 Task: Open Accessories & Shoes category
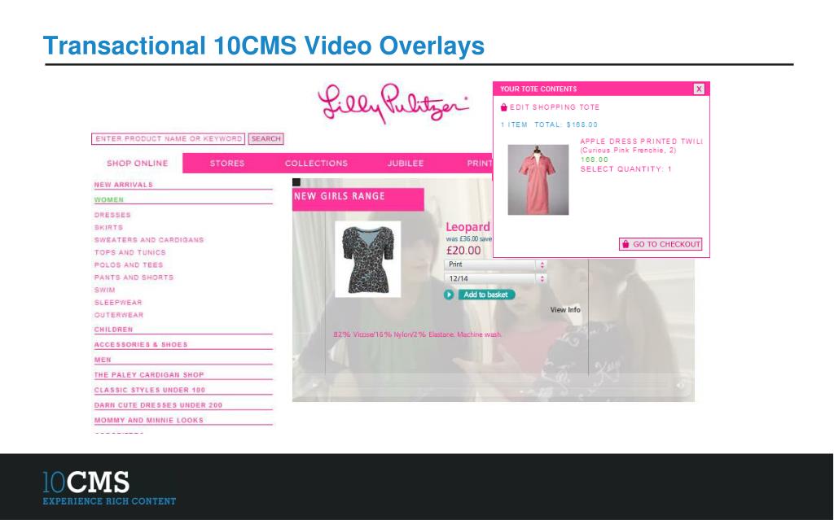[x=141, y=344]
